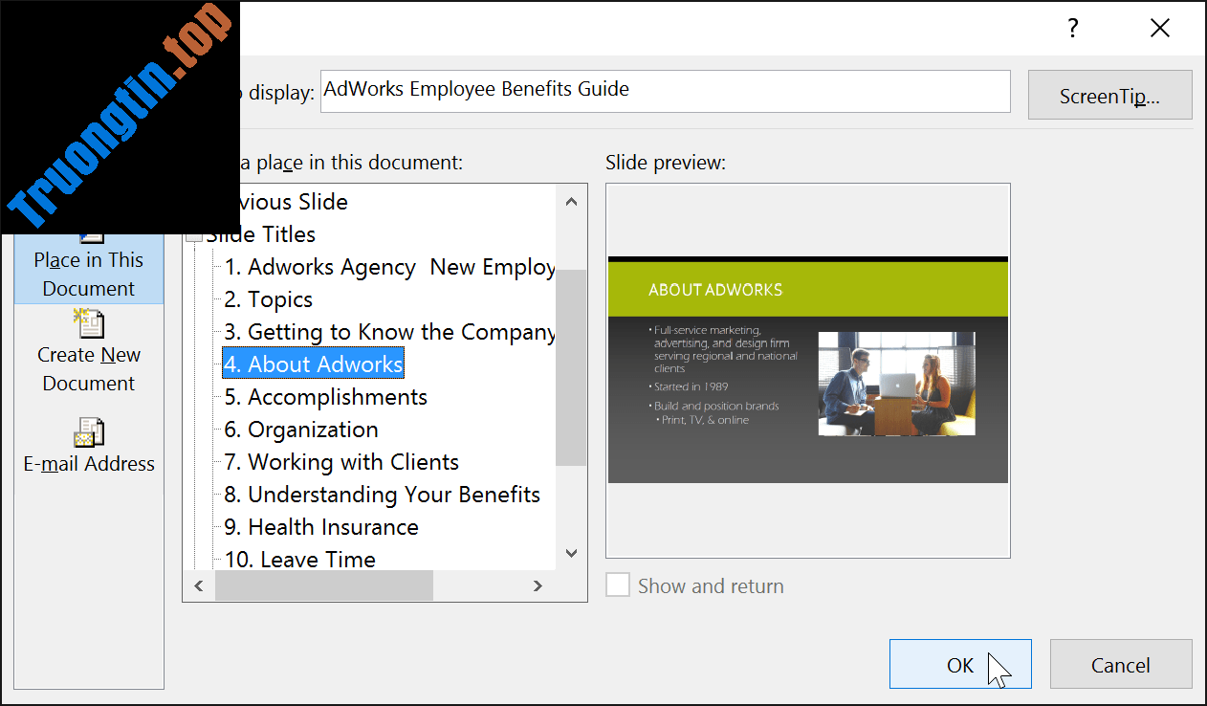
Task: Select slide 9. Health Insurance
Action: [x=322, y=527]
